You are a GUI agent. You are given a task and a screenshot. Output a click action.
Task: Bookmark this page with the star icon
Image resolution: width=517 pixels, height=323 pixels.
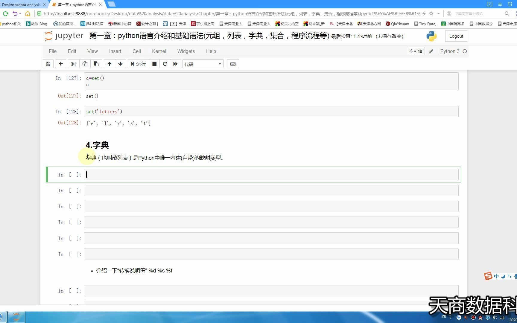point(431,13)
